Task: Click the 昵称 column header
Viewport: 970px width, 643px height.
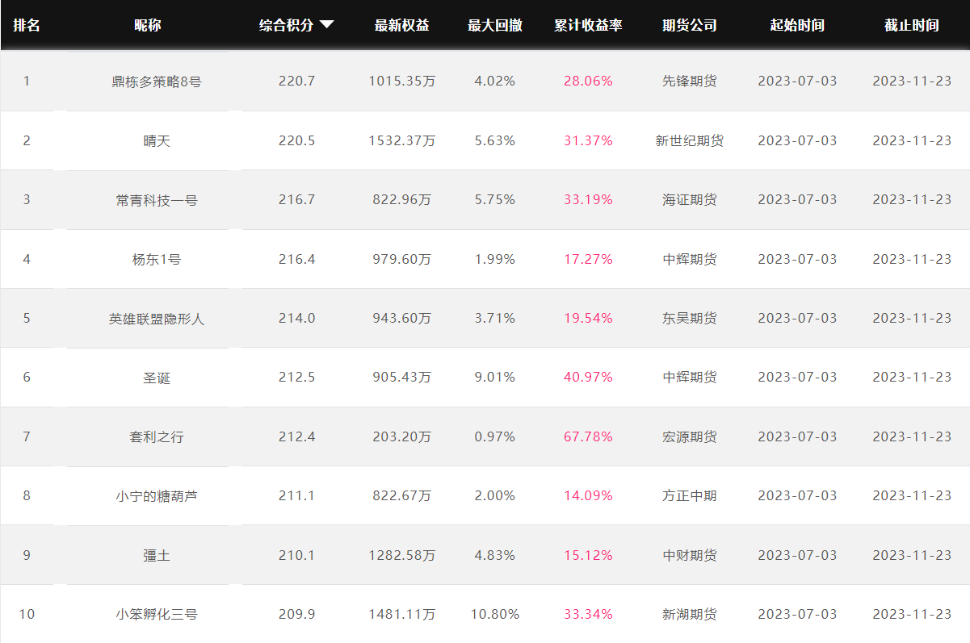Action: (x=147, y=25)
